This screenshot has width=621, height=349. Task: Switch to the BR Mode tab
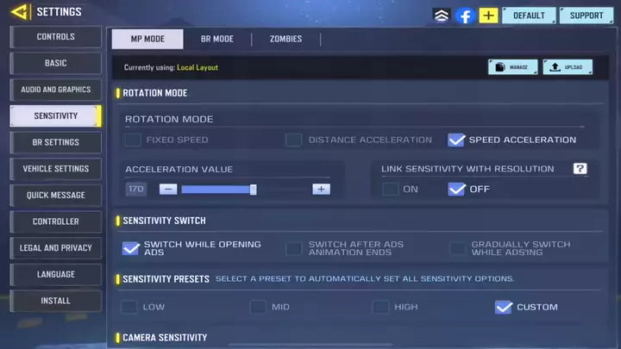pyautogui.click(x=217, y=39)
